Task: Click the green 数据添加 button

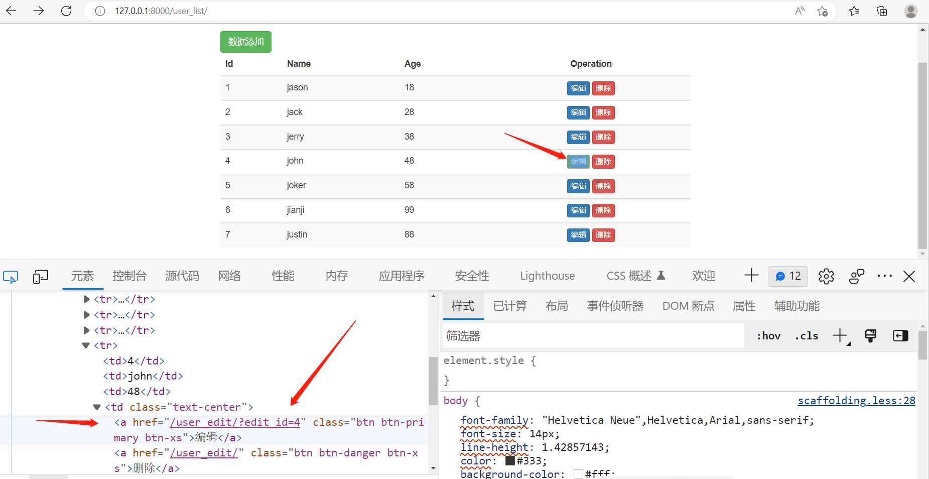Action: [x=246, y=42]
